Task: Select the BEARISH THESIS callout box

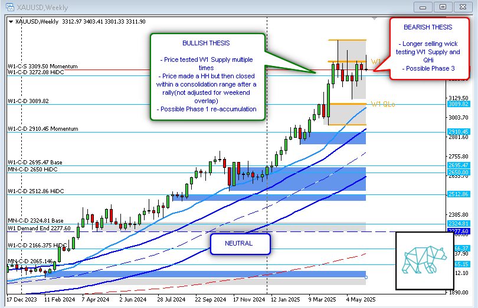Action: pos(428,48)
